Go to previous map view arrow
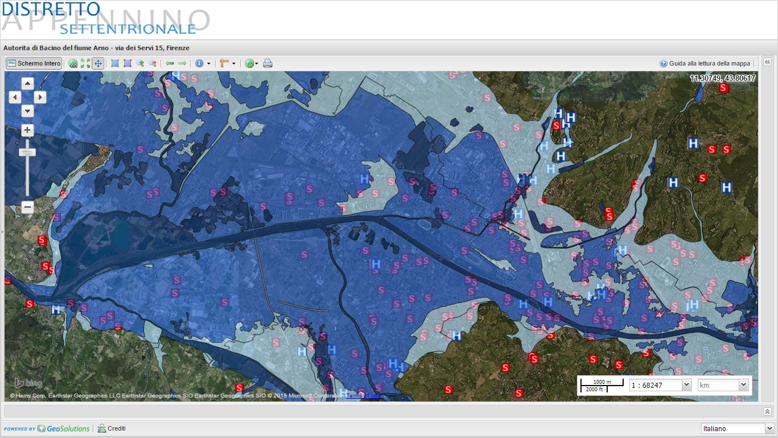Screen dimensions: 778x438 [x=170, y=63]
